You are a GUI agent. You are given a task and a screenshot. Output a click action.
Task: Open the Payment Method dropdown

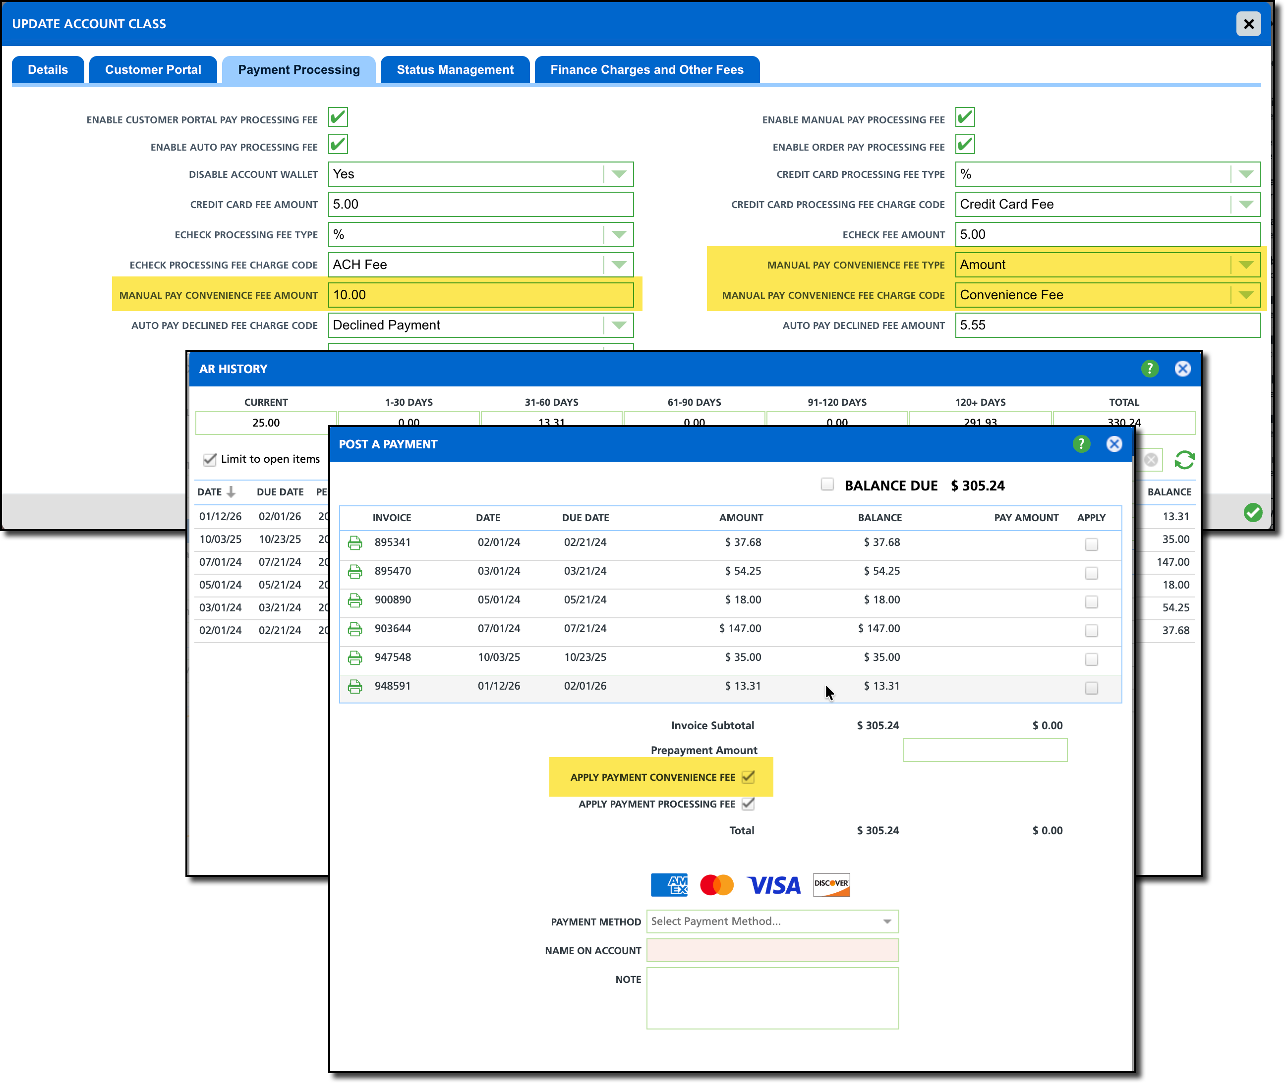[x=772, y=921]
